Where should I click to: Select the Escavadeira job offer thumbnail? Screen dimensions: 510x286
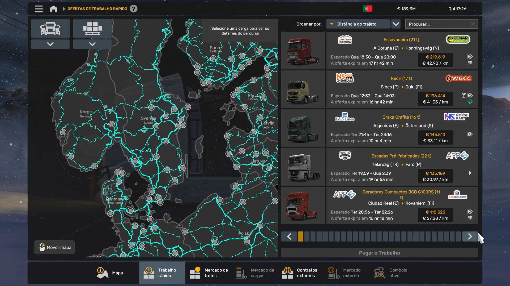pyautogui.click(x=303, y=51)
